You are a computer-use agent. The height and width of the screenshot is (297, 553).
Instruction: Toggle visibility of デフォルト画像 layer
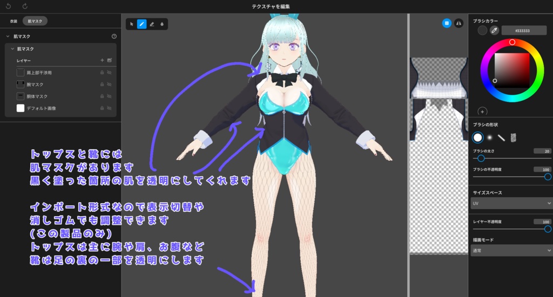109,108
